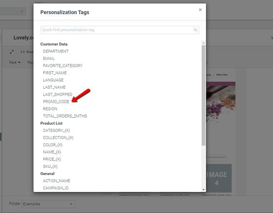273x213 pixels.
Task: Click the scrollbar up arrow
Action: click(x=203, y=43)
